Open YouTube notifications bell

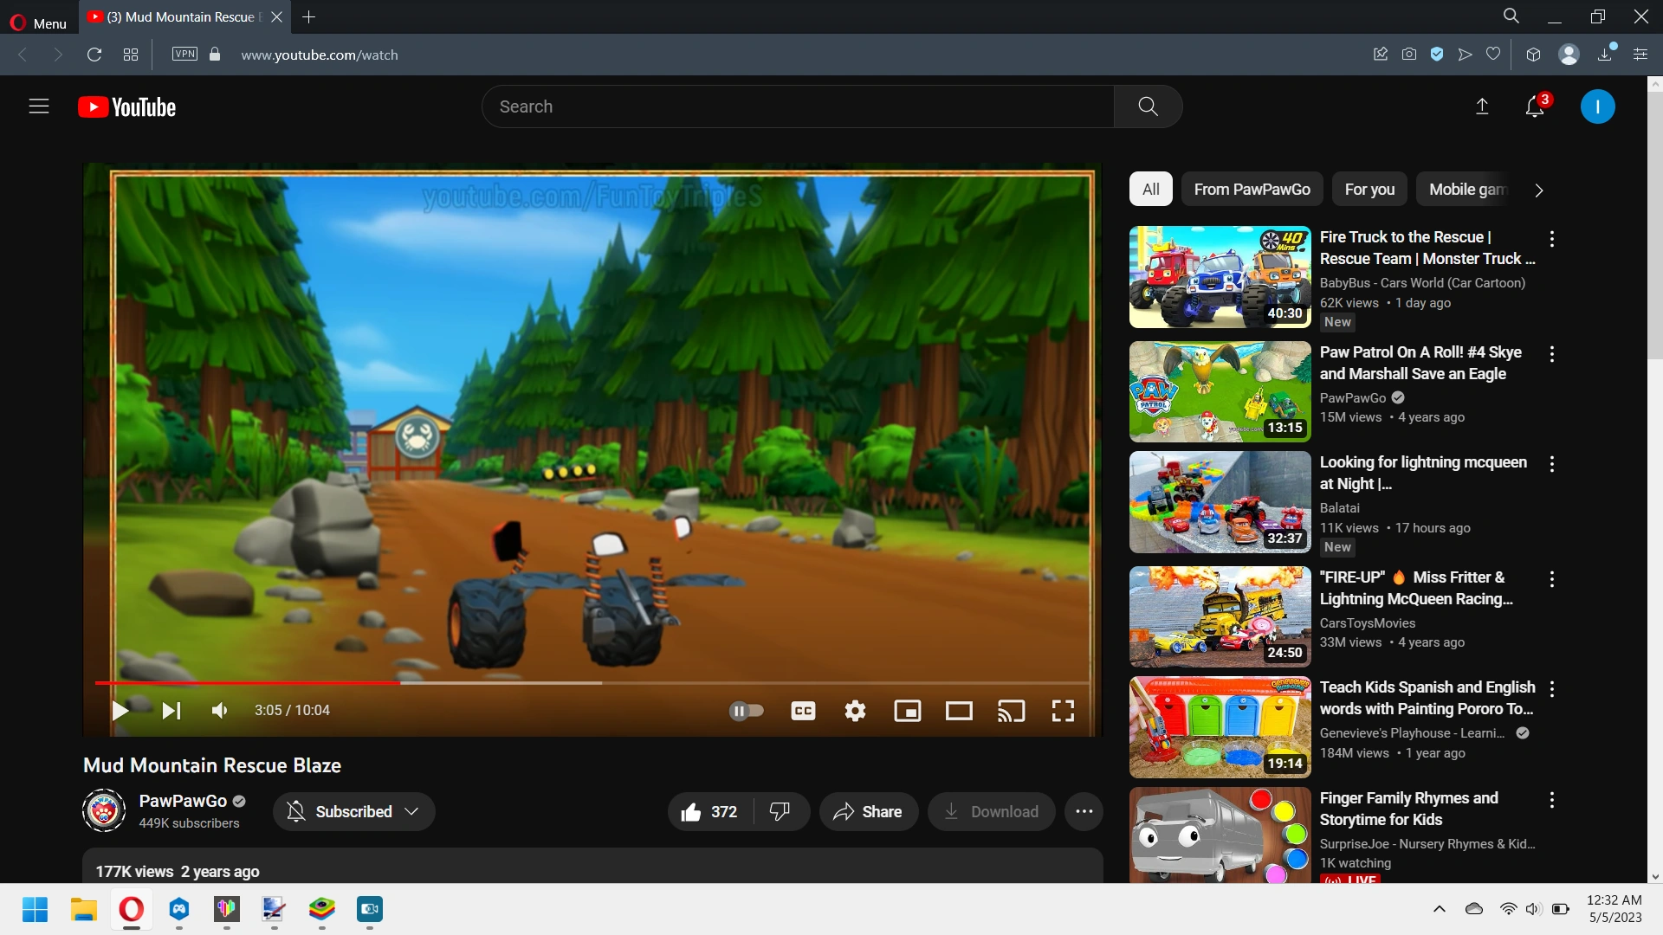pos(1534,106)
